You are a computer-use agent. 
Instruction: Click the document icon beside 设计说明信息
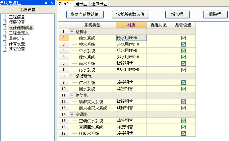5,28
